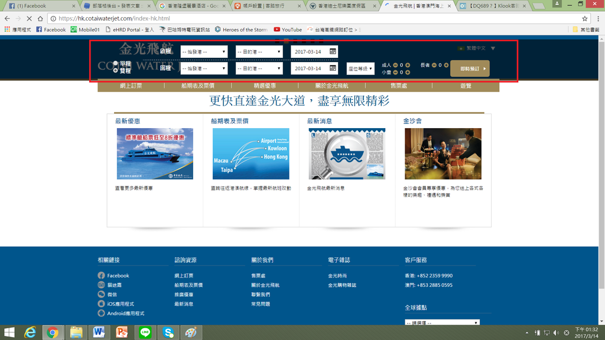The width and height of the screenshot is (605, 340).
Task: Click the 即時預訂 booking button
Action: click(470, 68)
